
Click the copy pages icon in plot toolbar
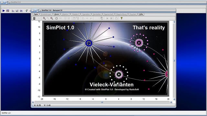[x=102, y=18]
